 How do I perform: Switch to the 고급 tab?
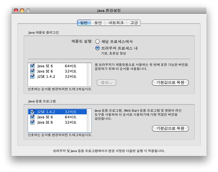[x=134, y=23]
